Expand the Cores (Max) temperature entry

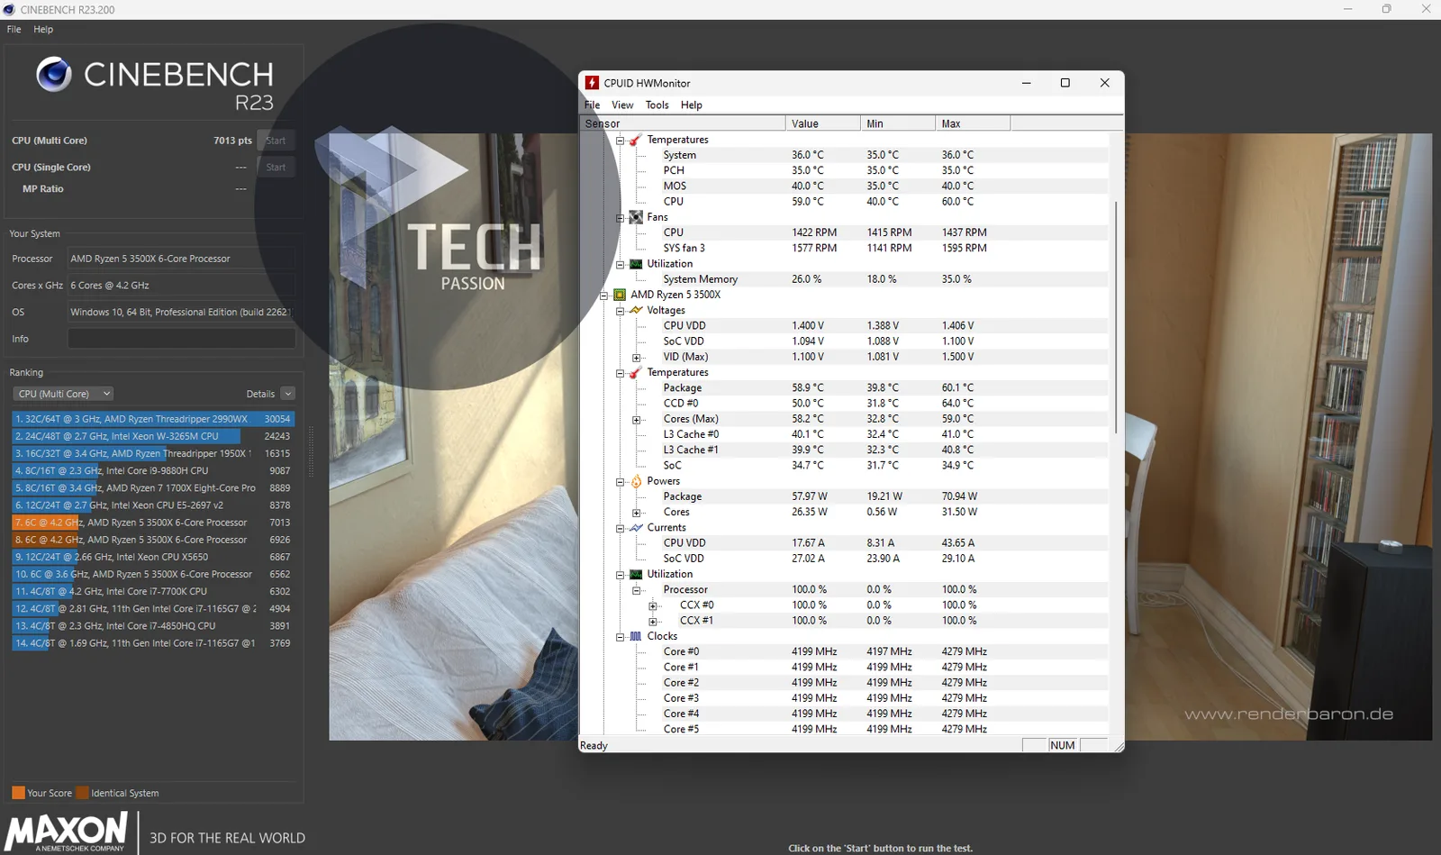637,420
